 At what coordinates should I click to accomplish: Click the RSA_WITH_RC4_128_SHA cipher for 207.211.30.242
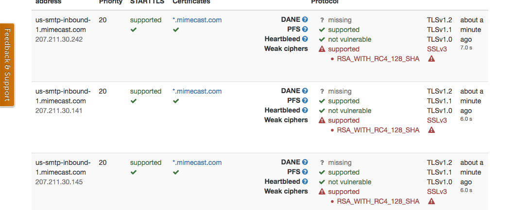pyautogui.click(x=378, y=59)
